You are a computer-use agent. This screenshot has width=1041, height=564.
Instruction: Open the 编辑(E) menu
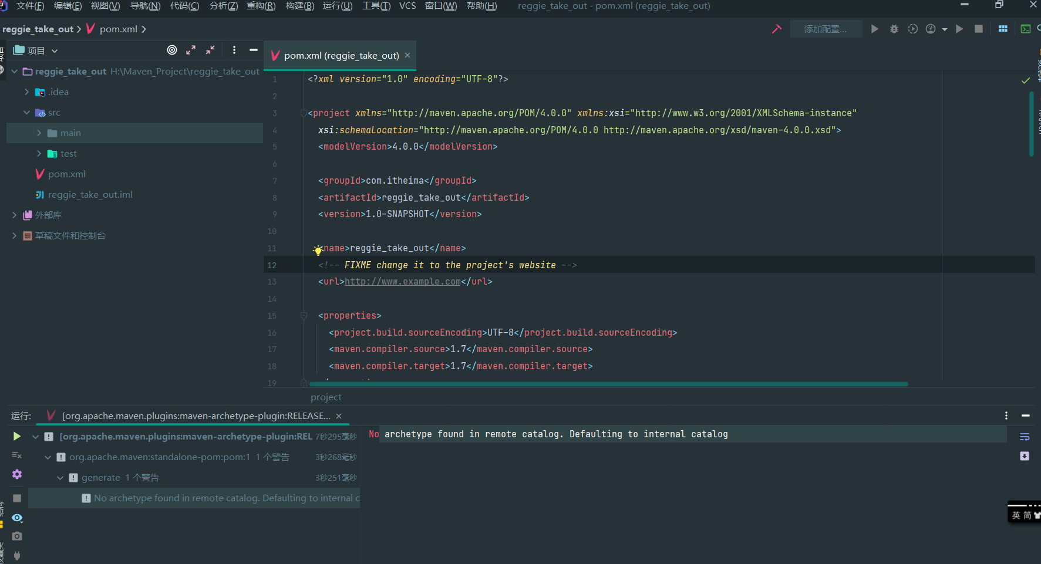(x=68, y=6)
